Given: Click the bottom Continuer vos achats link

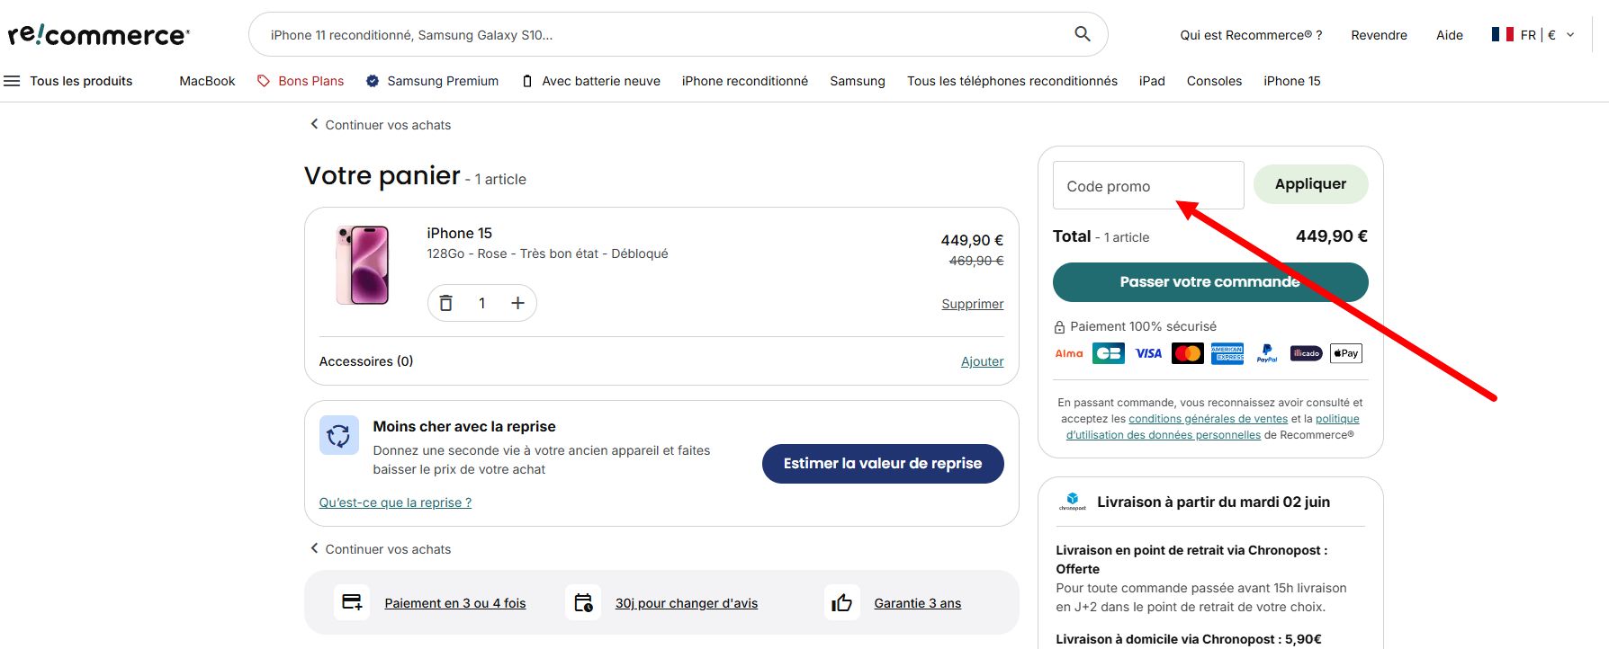Looking at the screenshot, I should tap(380, 549).
